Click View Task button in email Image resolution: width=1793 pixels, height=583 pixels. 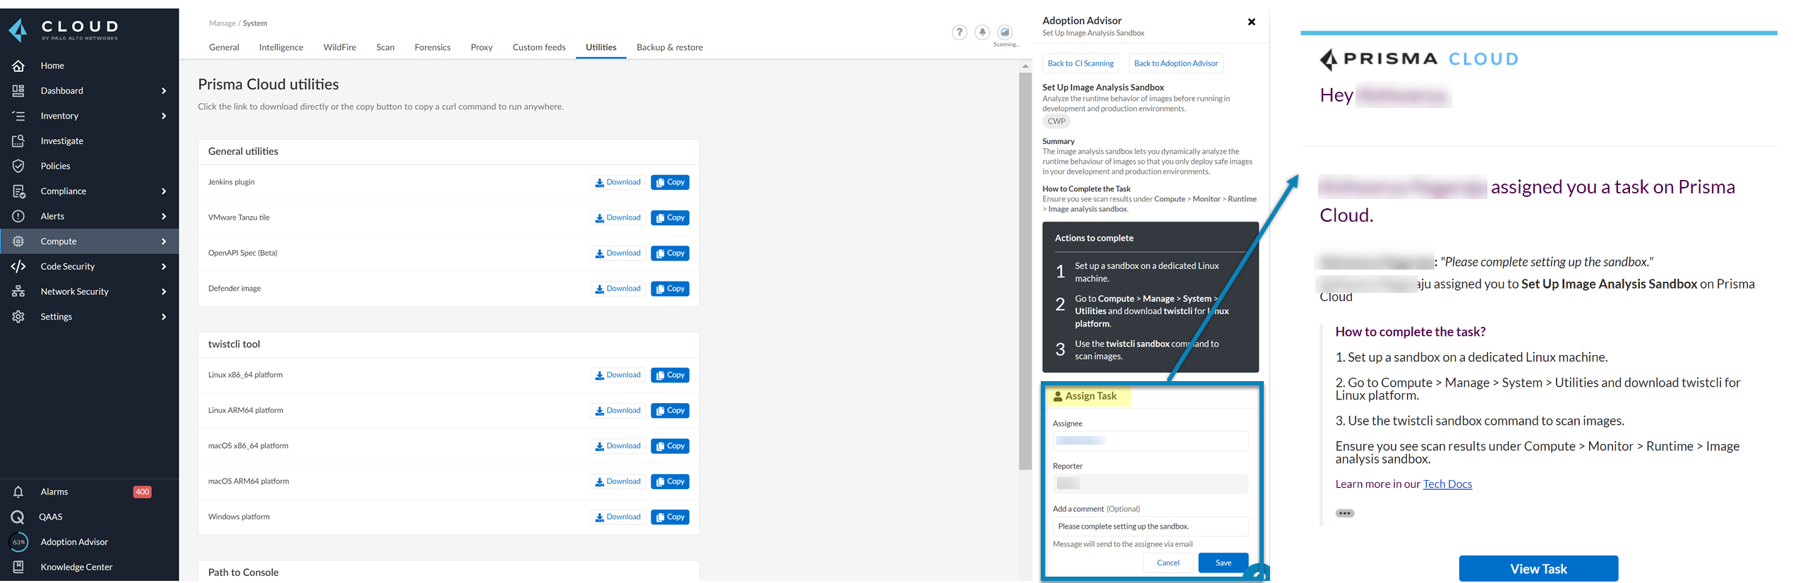click(1538, 569)
